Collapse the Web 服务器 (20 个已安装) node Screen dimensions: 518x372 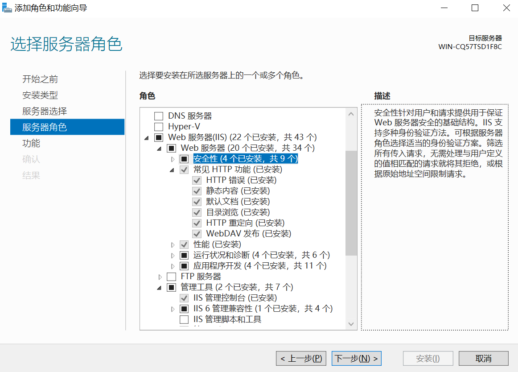click(x=159, y=149)
